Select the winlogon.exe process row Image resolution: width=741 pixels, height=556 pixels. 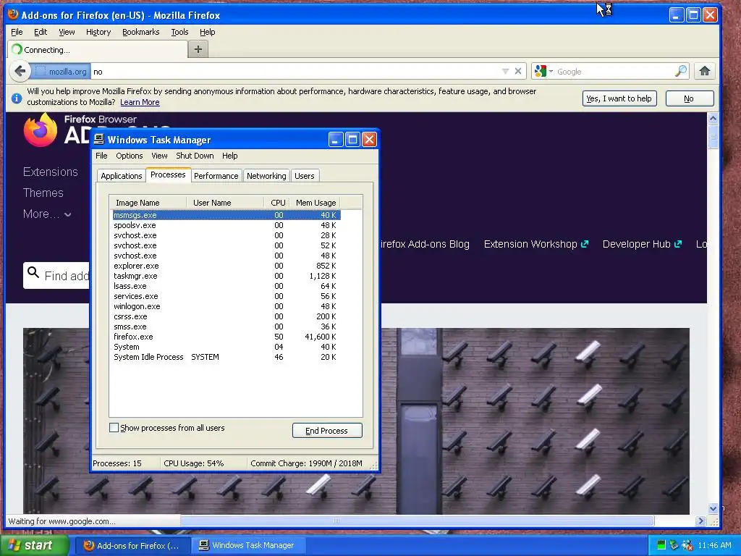click(x=226, y=306)
